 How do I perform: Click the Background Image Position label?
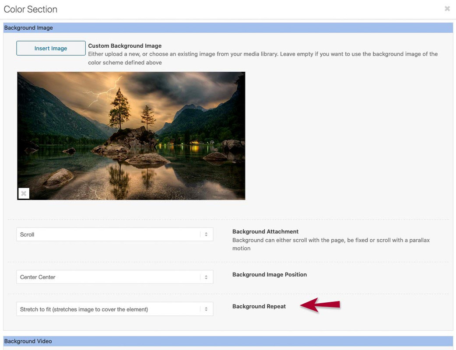pyautogui.click(x=270, y=274)
